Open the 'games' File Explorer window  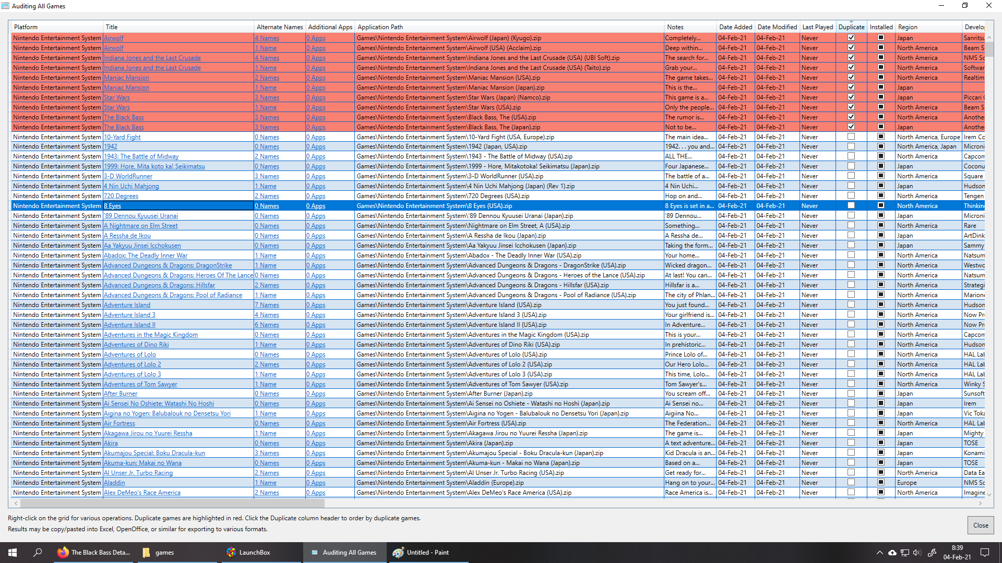click(177, 553)
